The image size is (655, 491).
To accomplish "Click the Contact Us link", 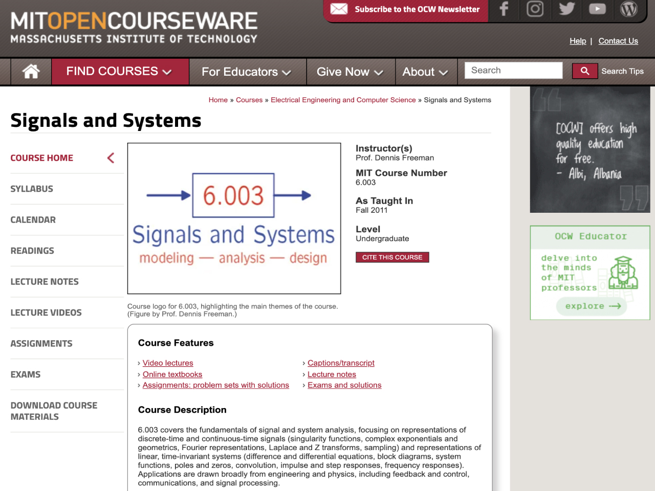I will coord(618,41).
